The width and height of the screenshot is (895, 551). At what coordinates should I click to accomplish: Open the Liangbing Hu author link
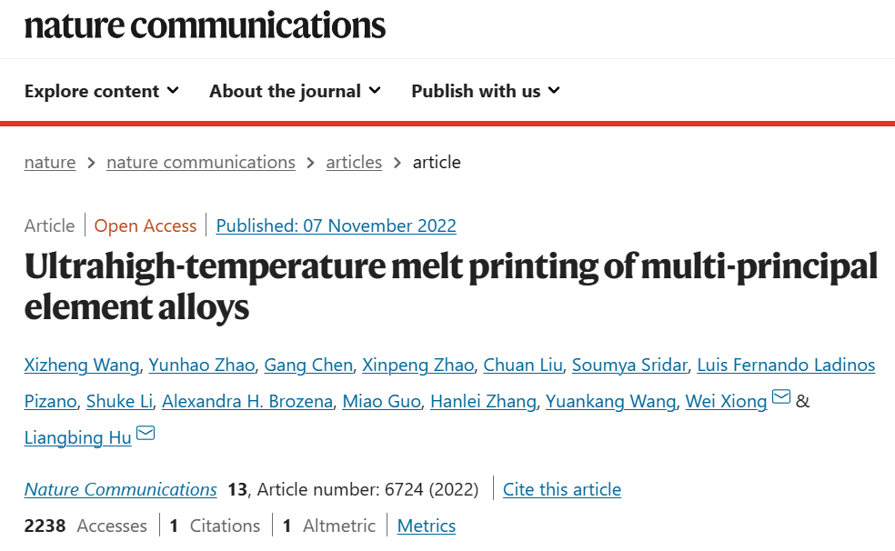click(x=77, y=438)
